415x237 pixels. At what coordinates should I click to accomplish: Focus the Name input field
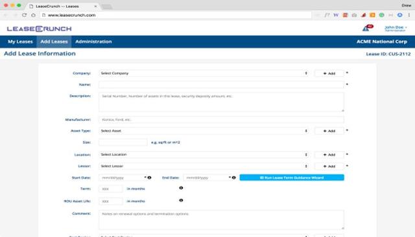pyautogui.click(x=221, y=85)
